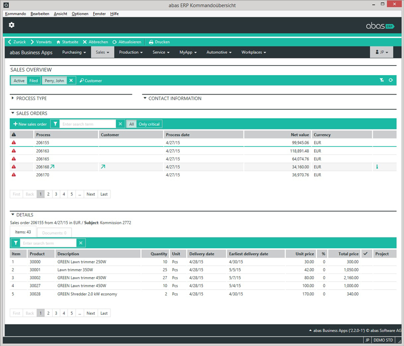
Task: Open the Production dropdown menu
Action: pos(131,52)
